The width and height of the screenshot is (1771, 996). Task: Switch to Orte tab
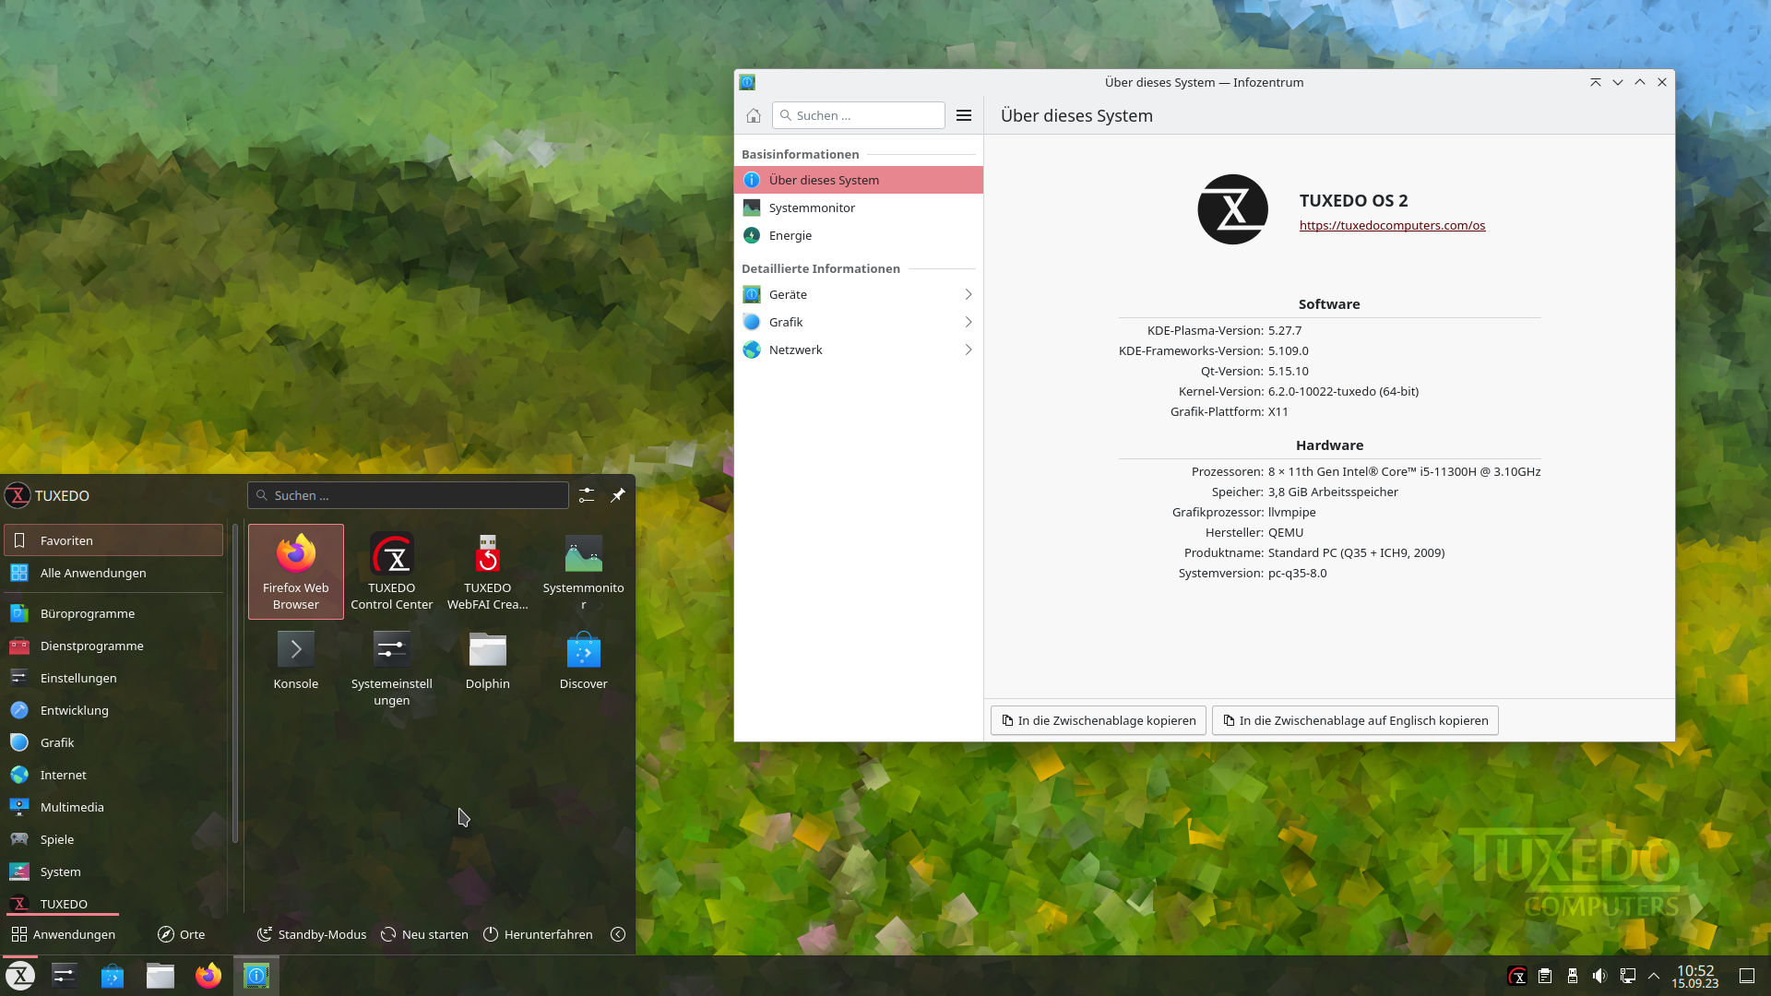point(181,934)
